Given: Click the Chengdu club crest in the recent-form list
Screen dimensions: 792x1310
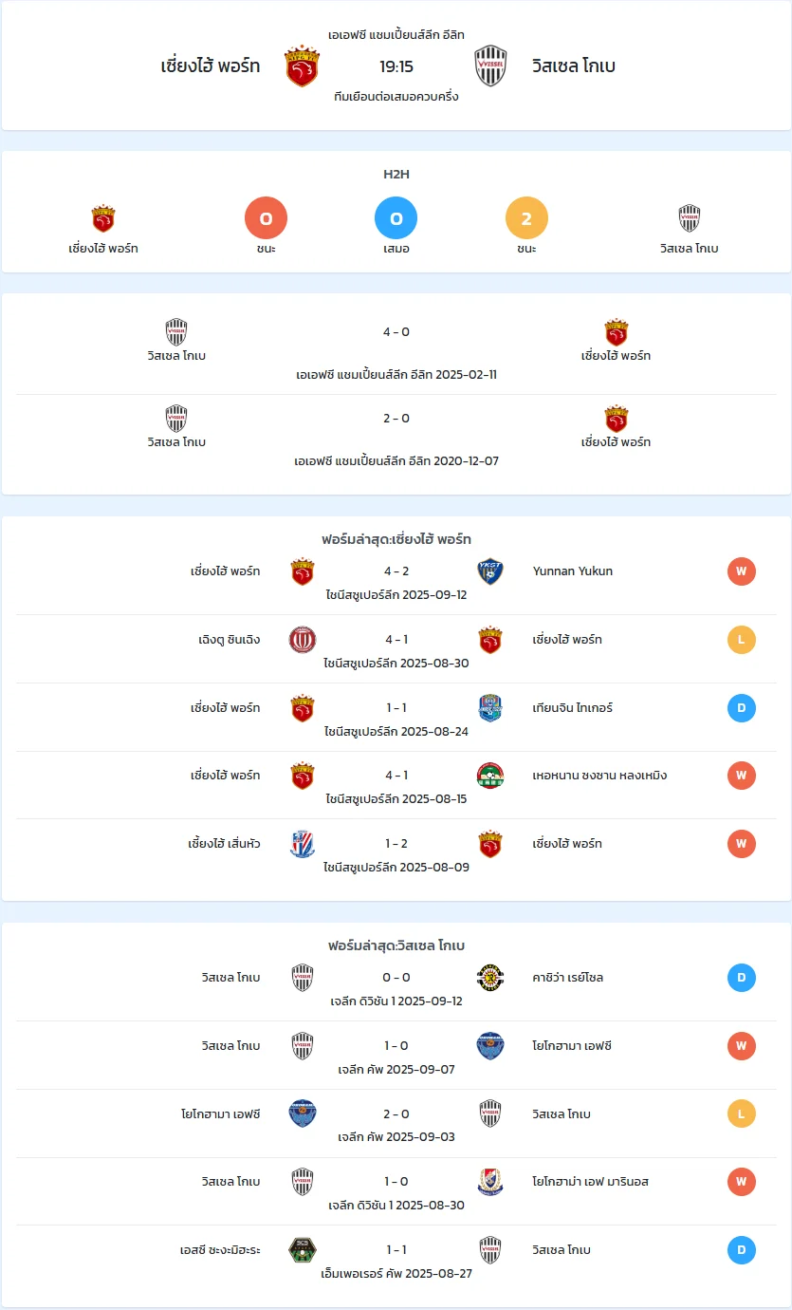Looking at the screenshot, I should point(303,640).
